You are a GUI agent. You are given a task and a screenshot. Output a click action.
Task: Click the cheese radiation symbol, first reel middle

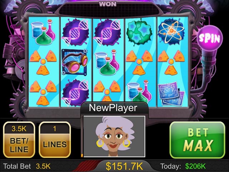coord(43,62)
